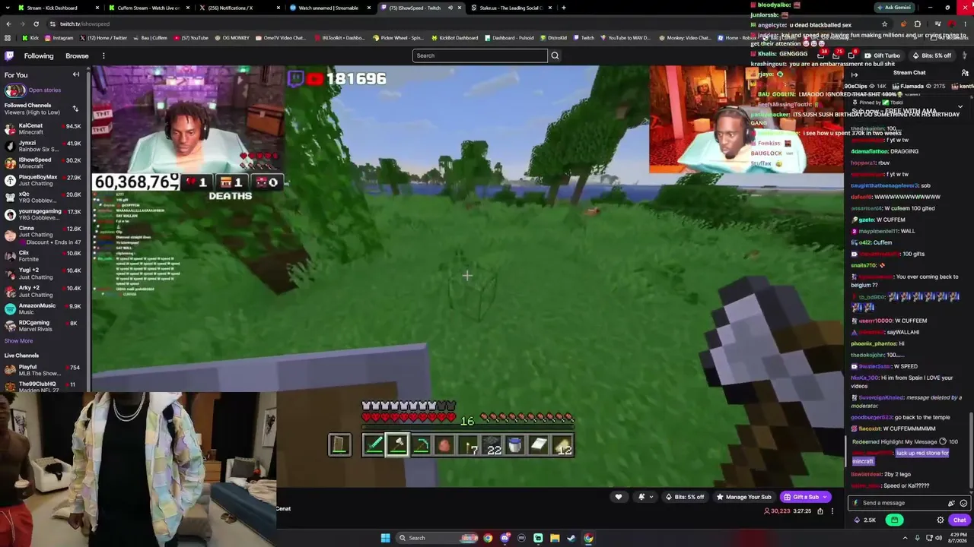Go to the Browse page
974x547 pixels.
tap(77, 55)
